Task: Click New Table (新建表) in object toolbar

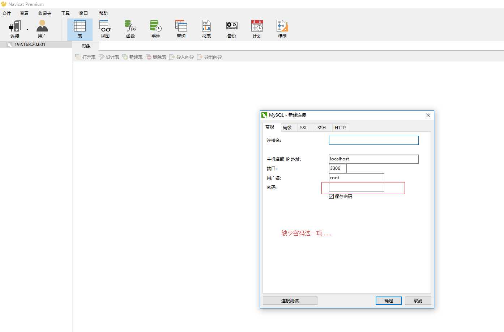Action: pos(132,57)
